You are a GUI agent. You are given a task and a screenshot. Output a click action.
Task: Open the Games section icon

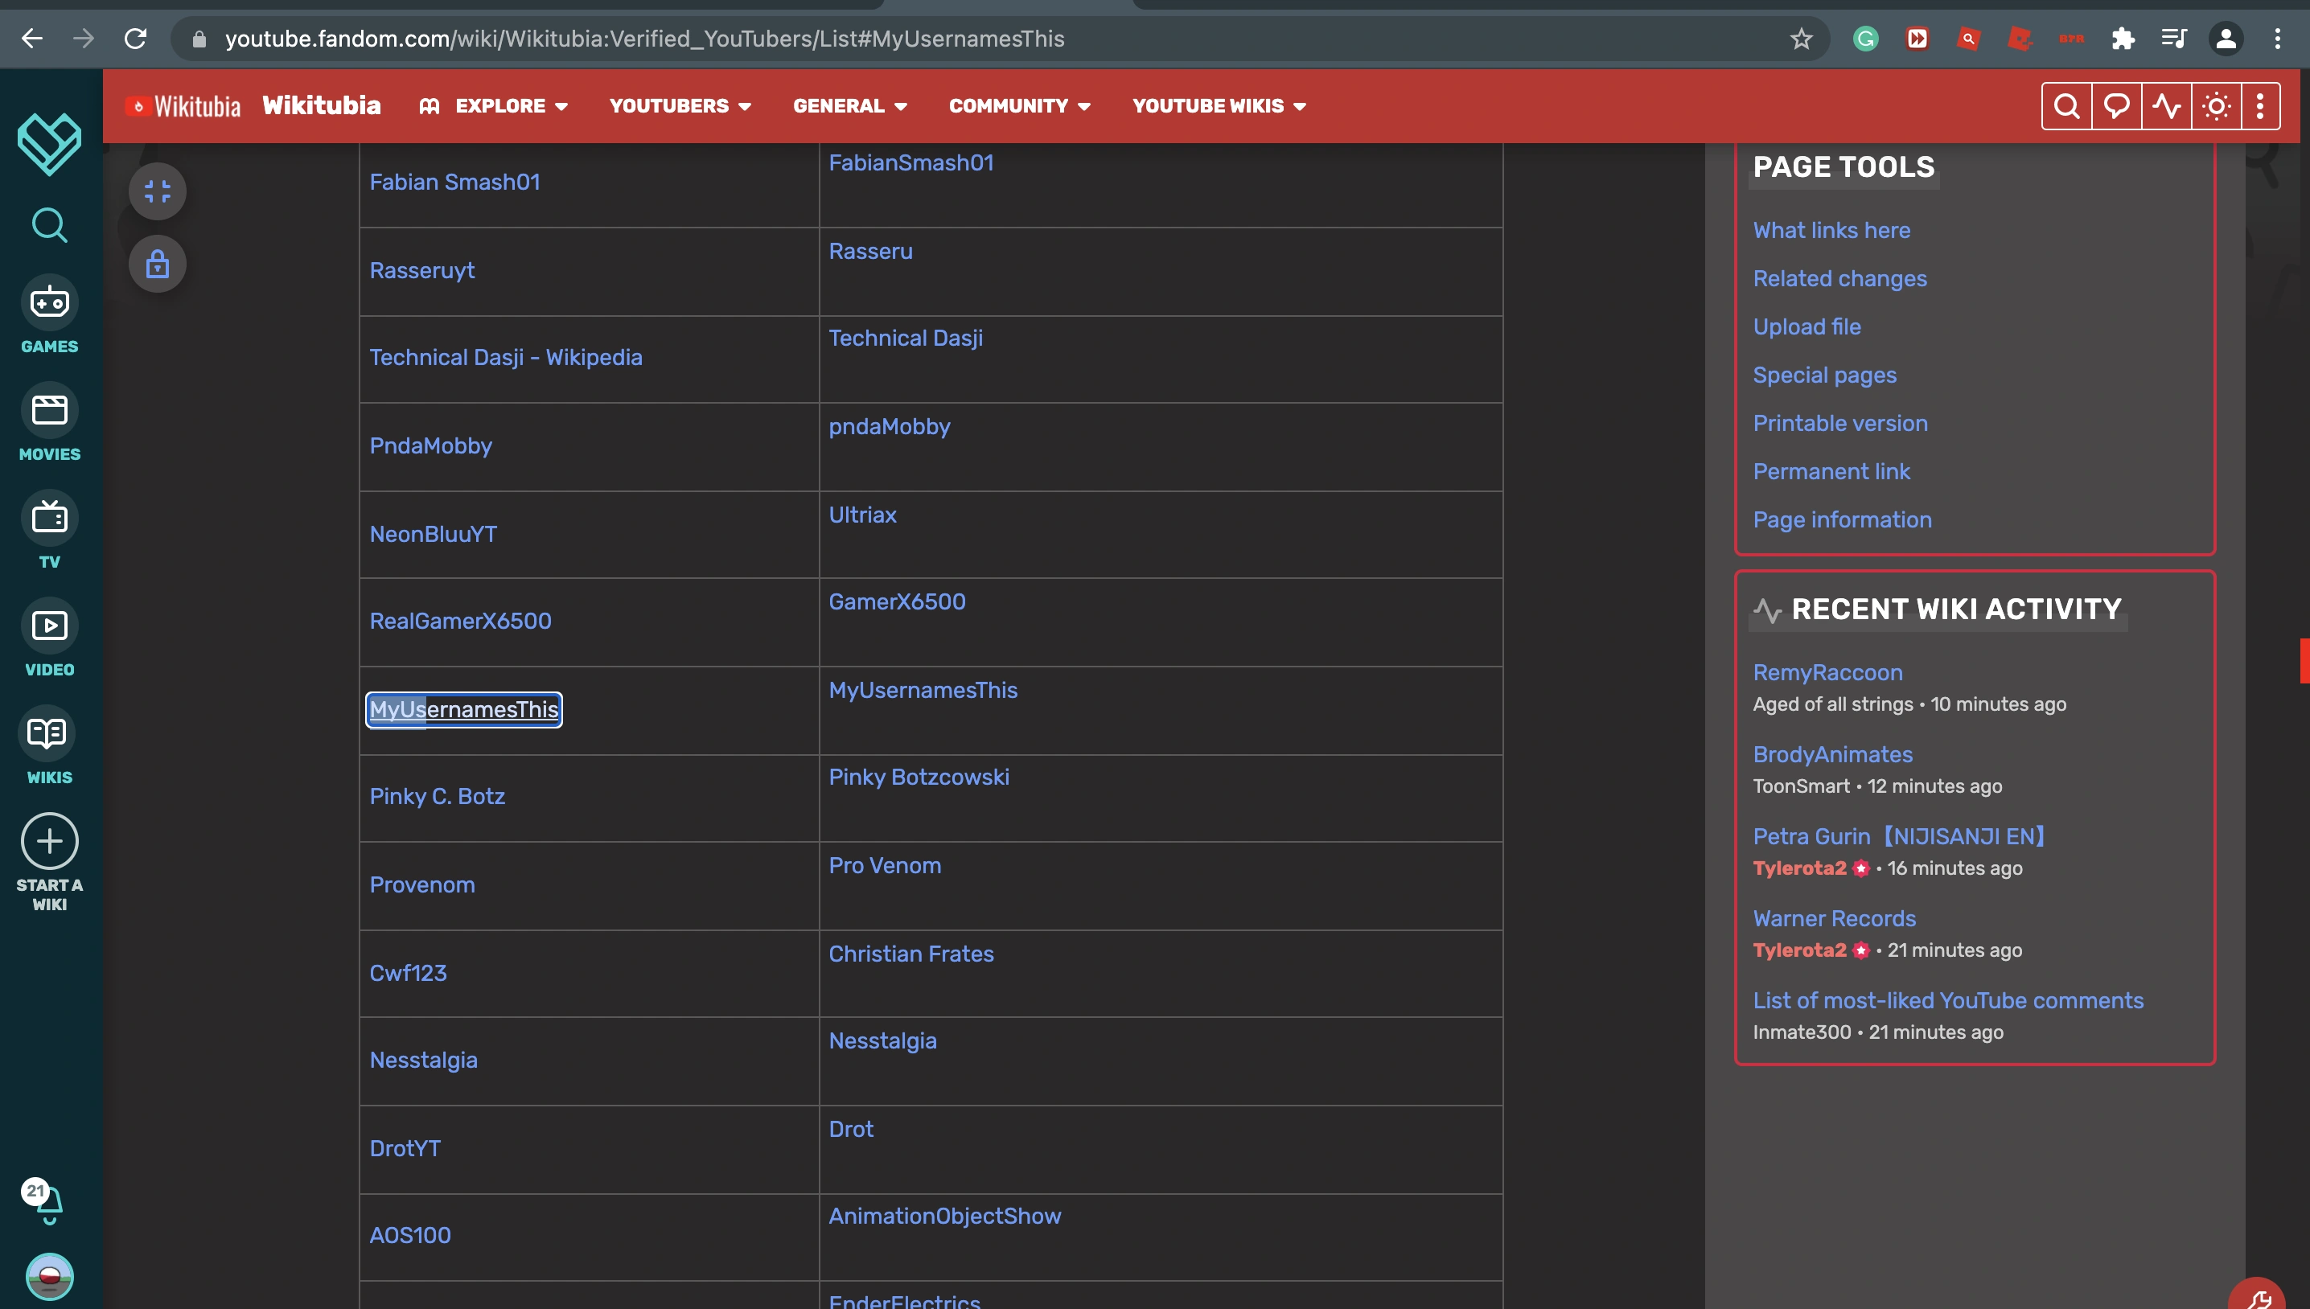(49, 304)
